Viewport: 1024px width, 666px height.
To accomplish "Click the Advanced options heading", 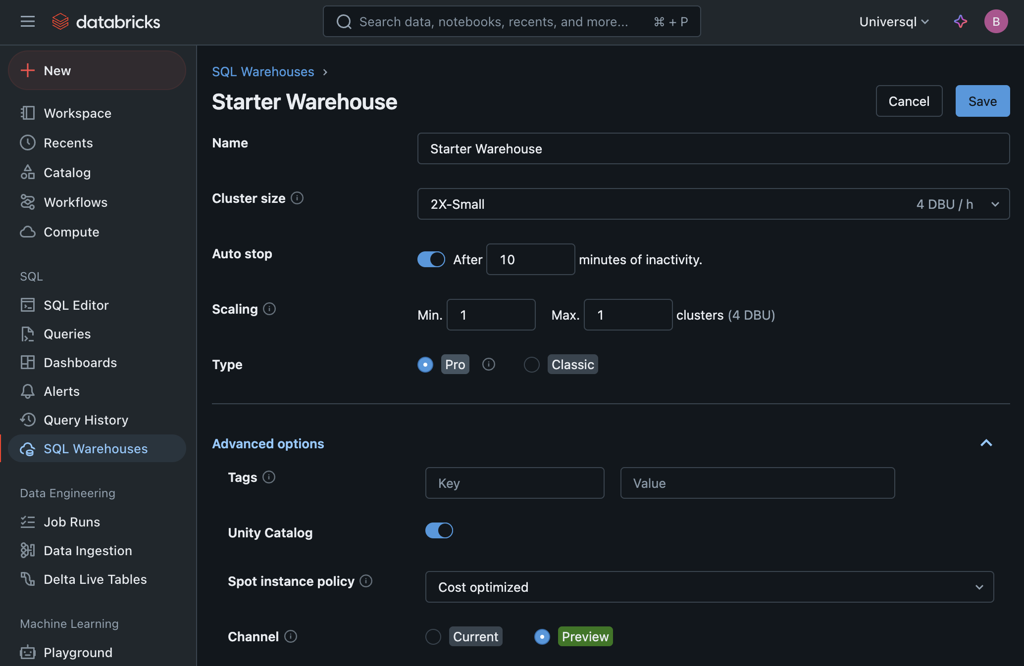I will (x=268, y=444).
